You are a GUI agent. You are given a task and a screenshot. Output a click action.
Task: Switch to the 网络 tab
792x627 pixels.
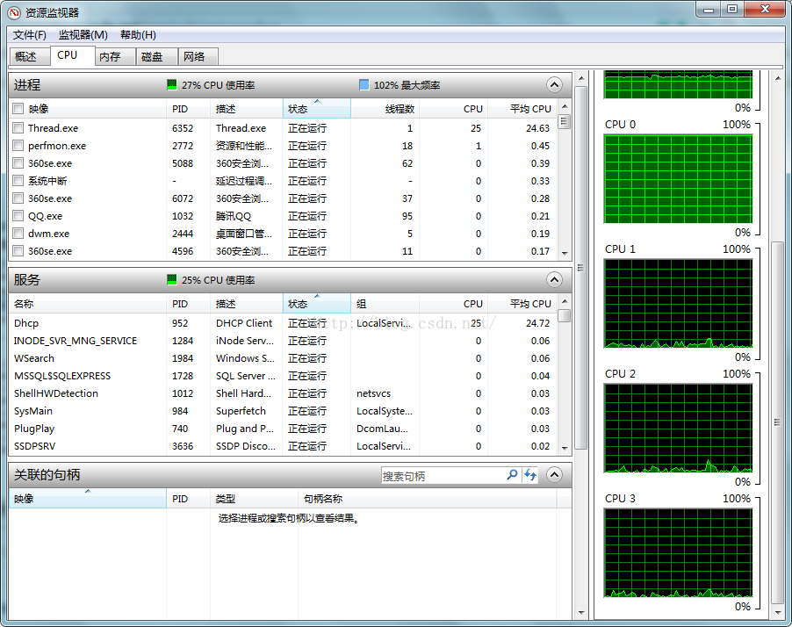tap(198, 56)
